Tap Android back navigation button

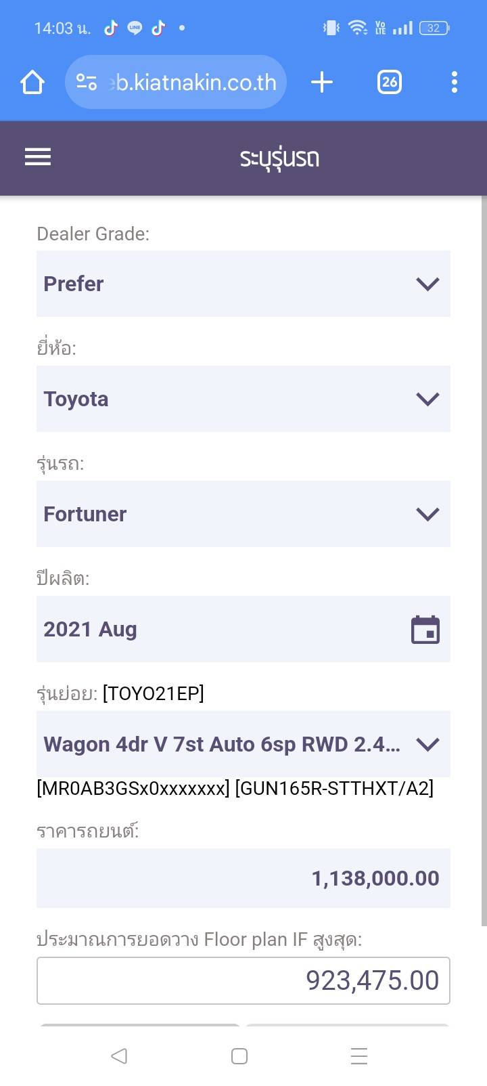point(119,1056)
